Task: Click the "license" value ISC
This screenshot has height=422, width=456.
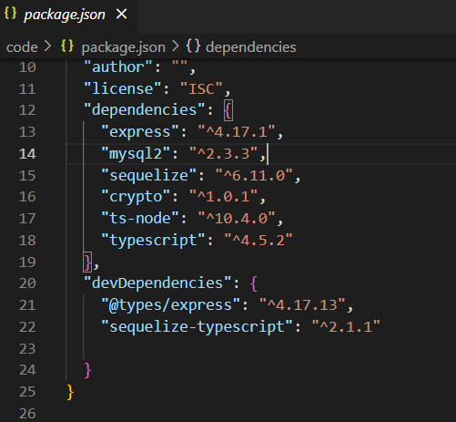Action: 201,89
